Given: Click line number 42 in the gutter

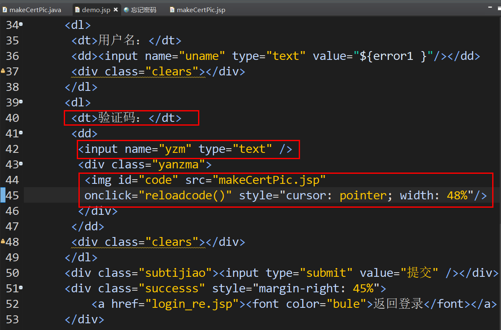Looking at the screenshot, I should (12, 149).
